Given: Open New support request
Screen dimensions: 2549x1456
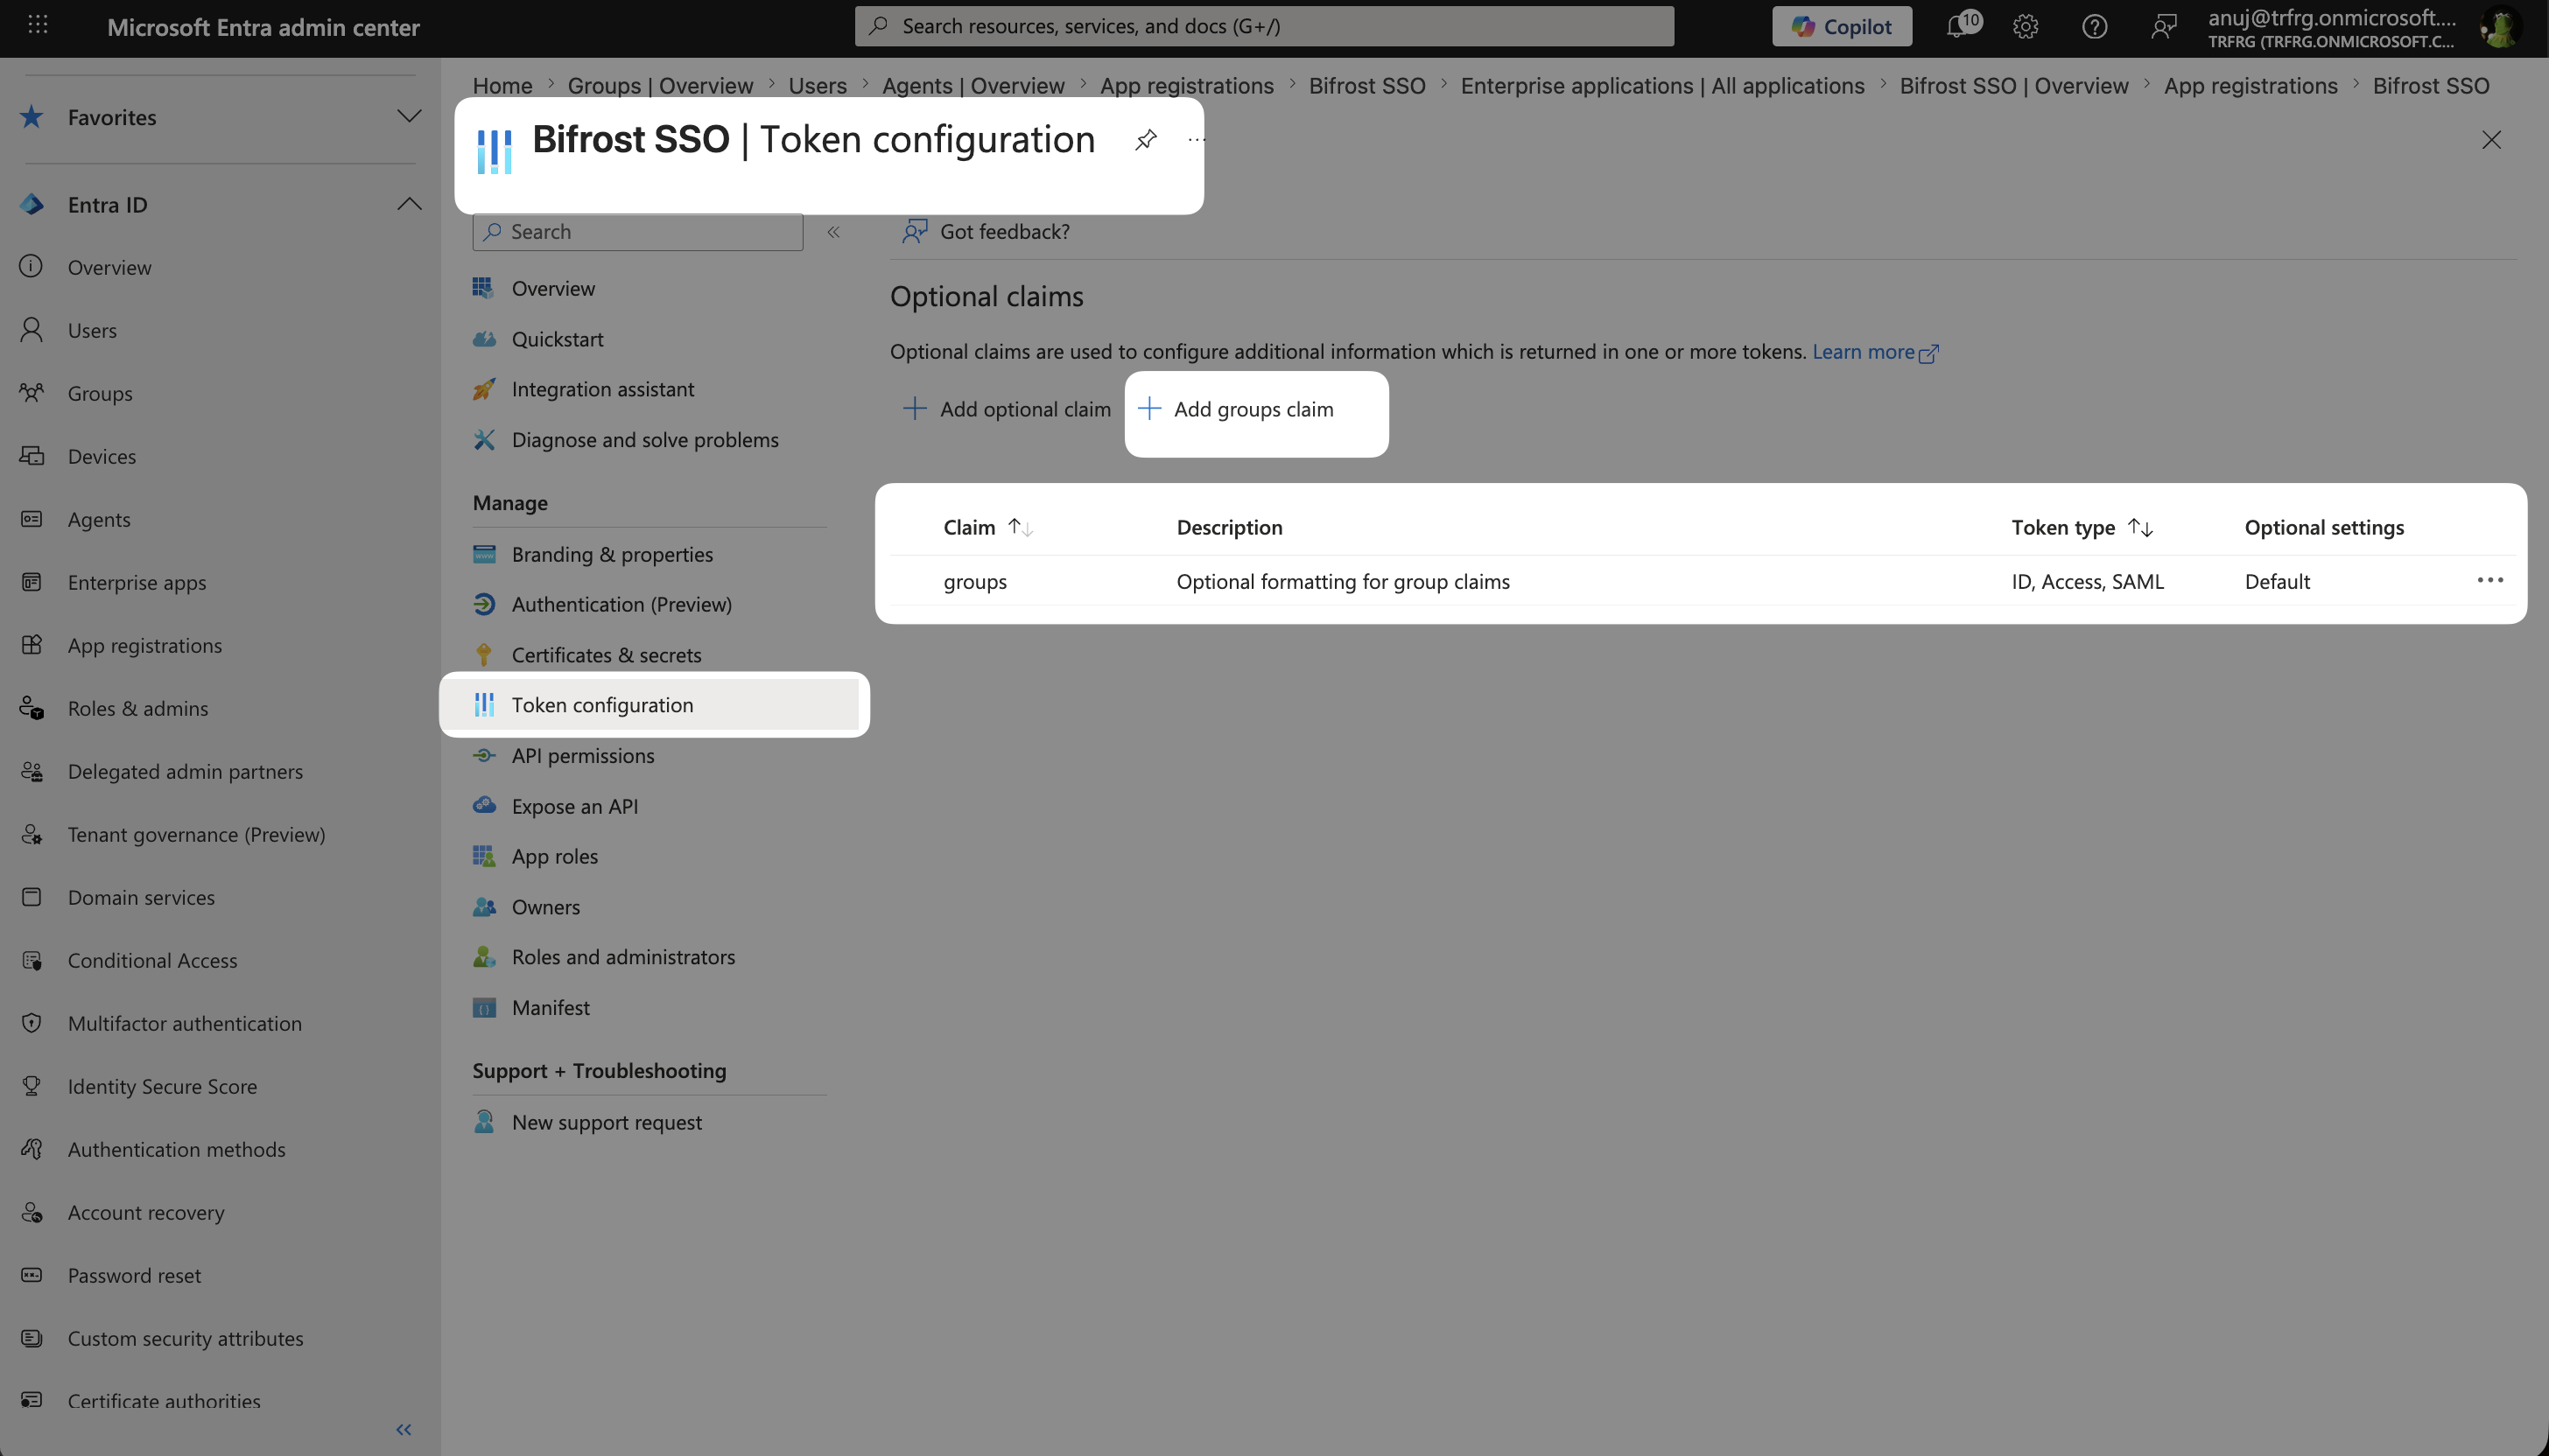Looking at the screenshot, I should 607,1122.
